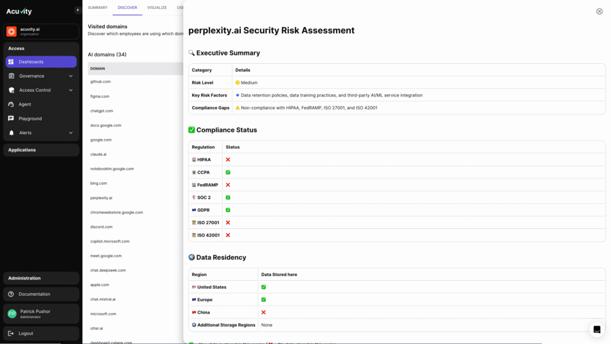The image size is (611, 344).
Task: Click the Playground chat icon
Action: 11,119
